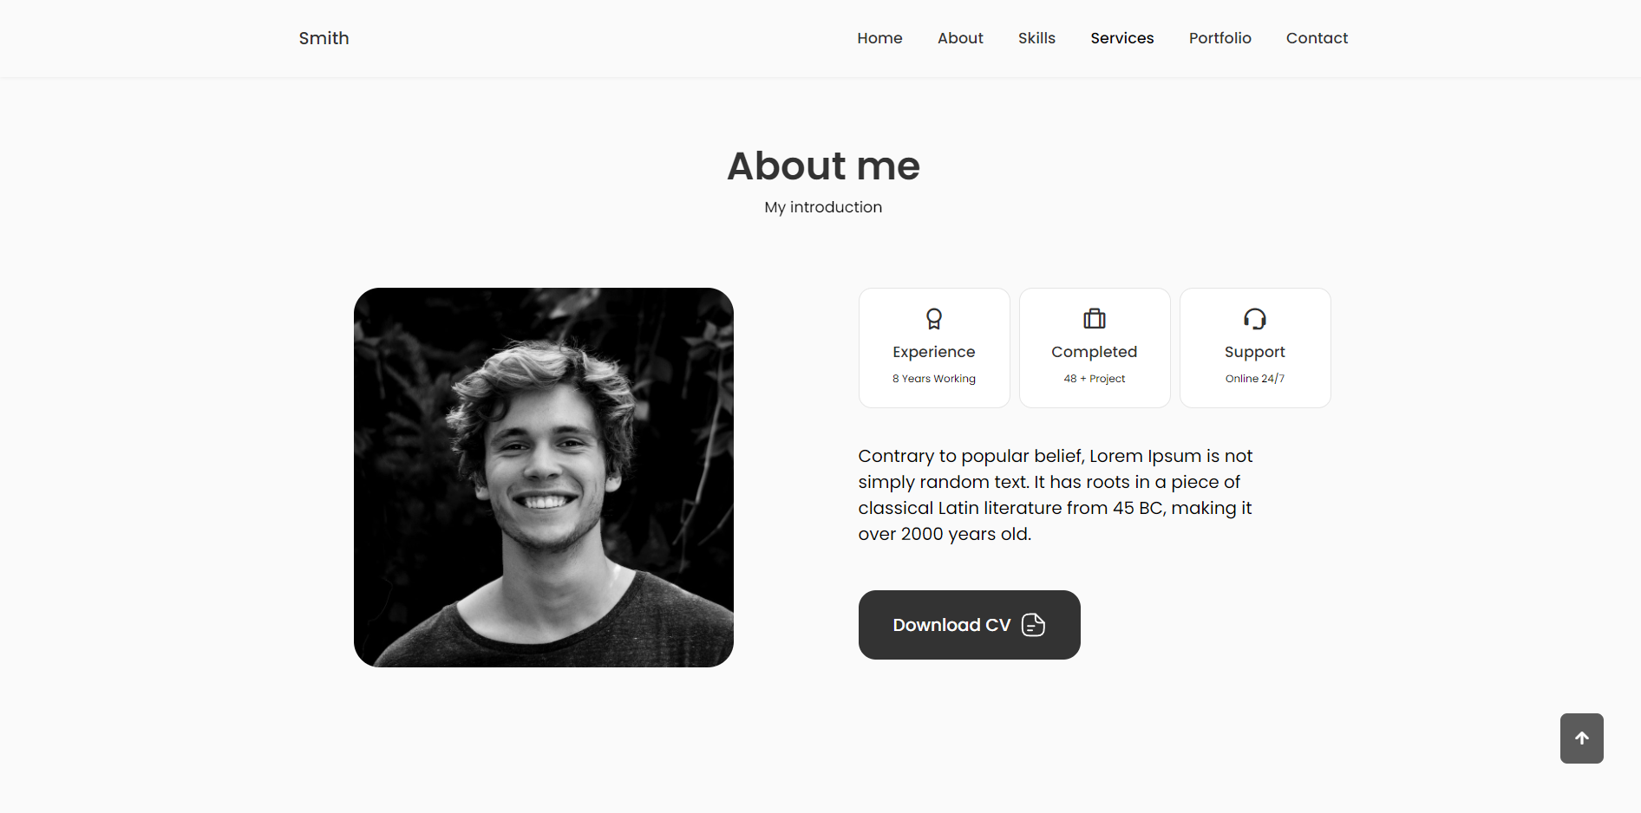Click the headphones icon in the Support card
The height and width of the screenshot is (813, 1641).
(1255, 318)
